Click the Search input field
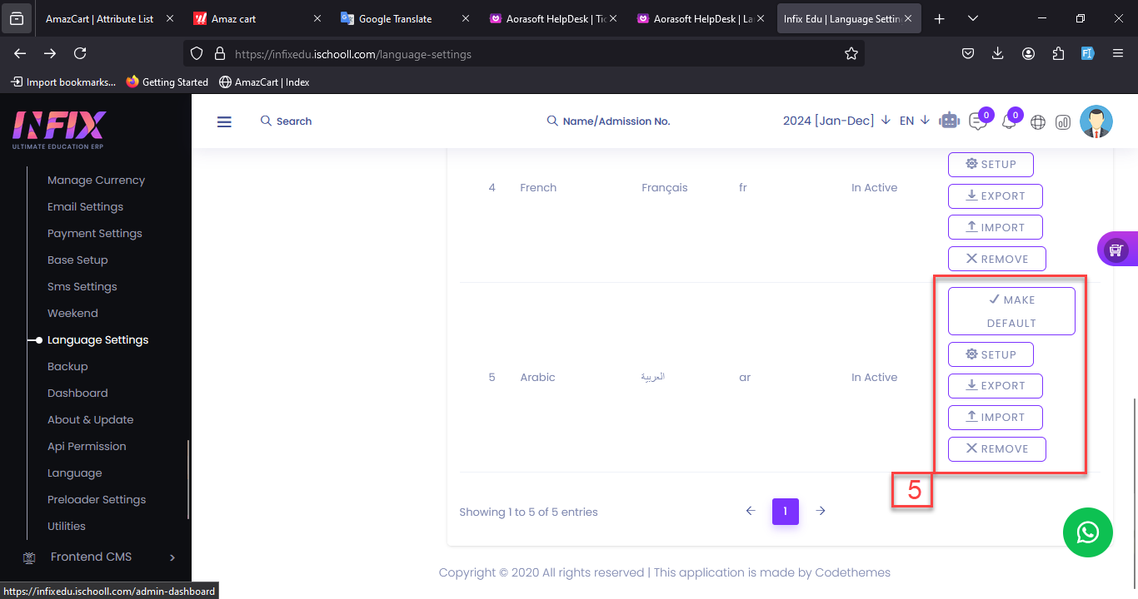 click(x=294, y=121)
